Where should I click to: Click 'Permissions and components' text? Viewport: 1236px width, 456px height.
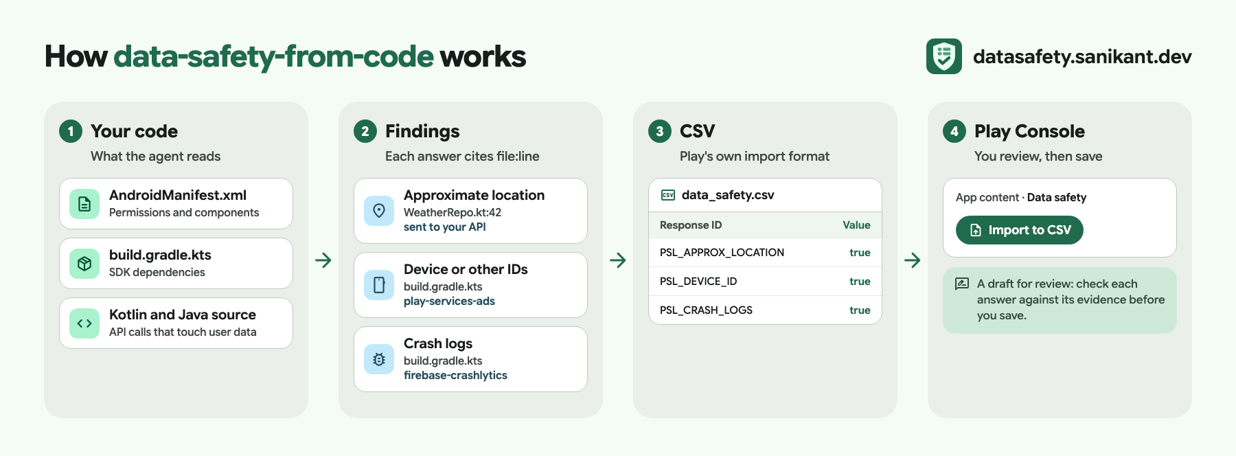(184, 213)
